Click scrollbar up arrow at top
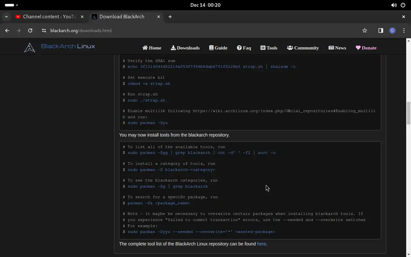Viewport: 411px width, 257px height. click(x=408, y=40)
